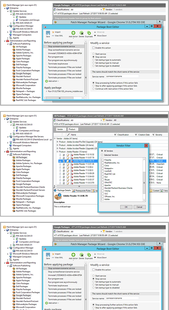Viewport: 169px width, 310px height.
Task: Click the package box icon in Package Details pane
Action: 58,196
